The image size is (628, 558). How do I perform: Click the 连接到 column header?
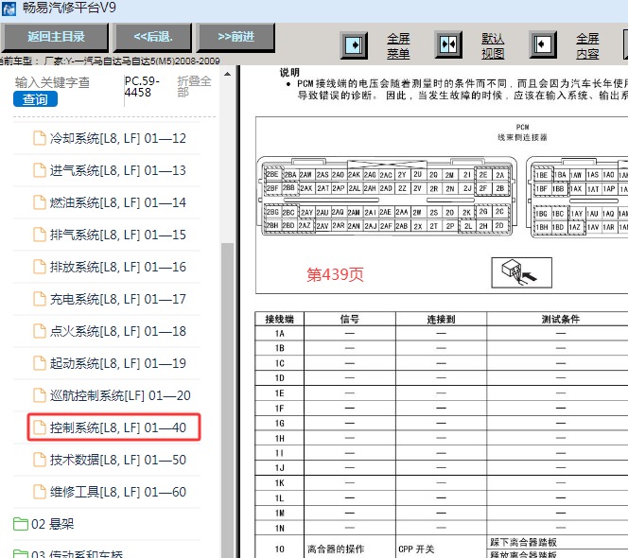[441, 320]
